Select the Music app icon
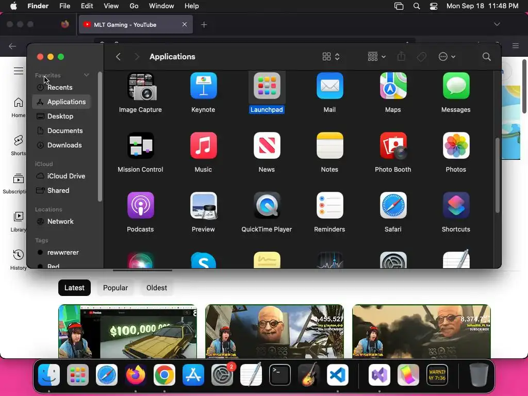Screen dimensions: 528x396 tap(203, 145)
